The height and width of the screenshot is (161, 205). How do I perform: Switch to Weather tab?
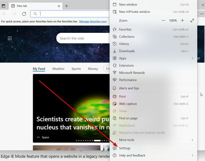(58, 69)
